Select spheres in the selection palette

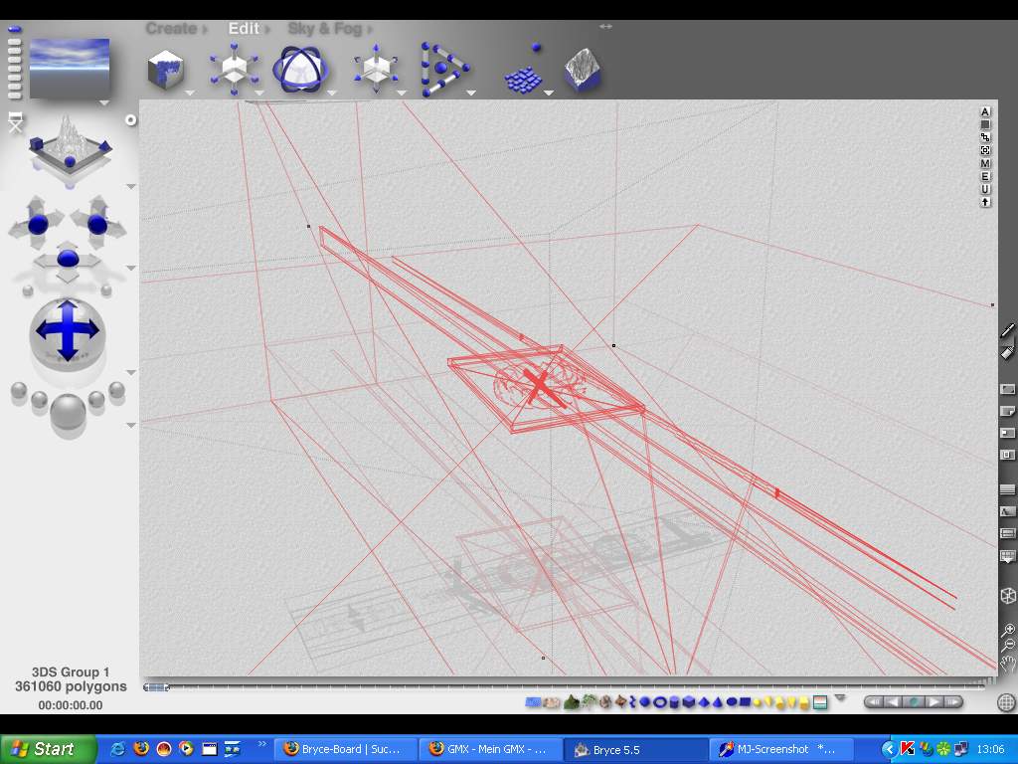point(644,702)
